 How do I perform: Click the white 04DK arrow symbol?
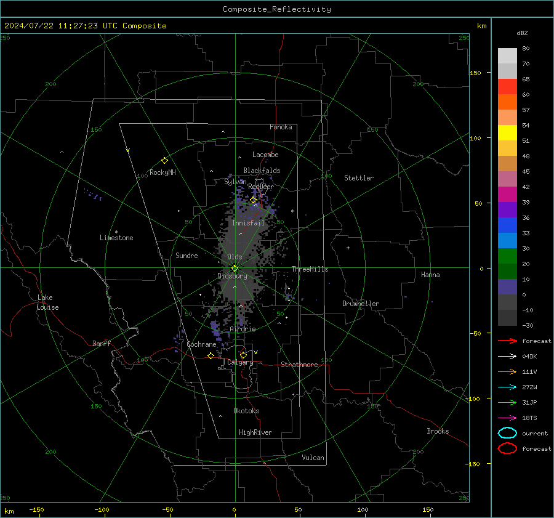coord(507,356)
